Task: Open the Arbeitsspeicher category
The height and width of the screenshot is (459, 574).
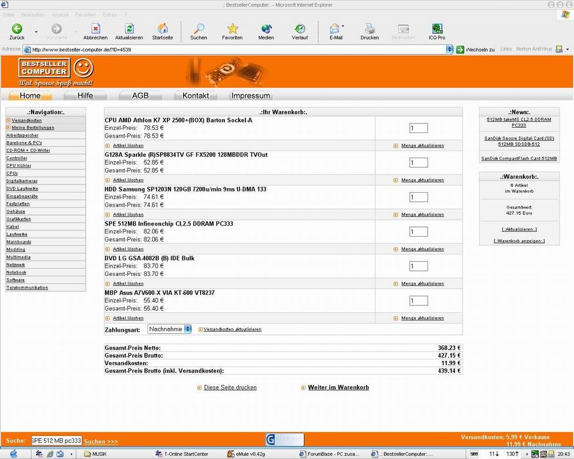Action: pyautogui.click(x=22, y=135)
